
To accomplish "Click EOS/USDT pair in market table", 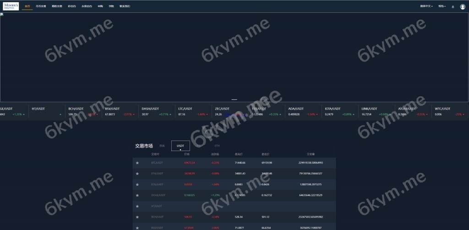I will tap(158, 184).
